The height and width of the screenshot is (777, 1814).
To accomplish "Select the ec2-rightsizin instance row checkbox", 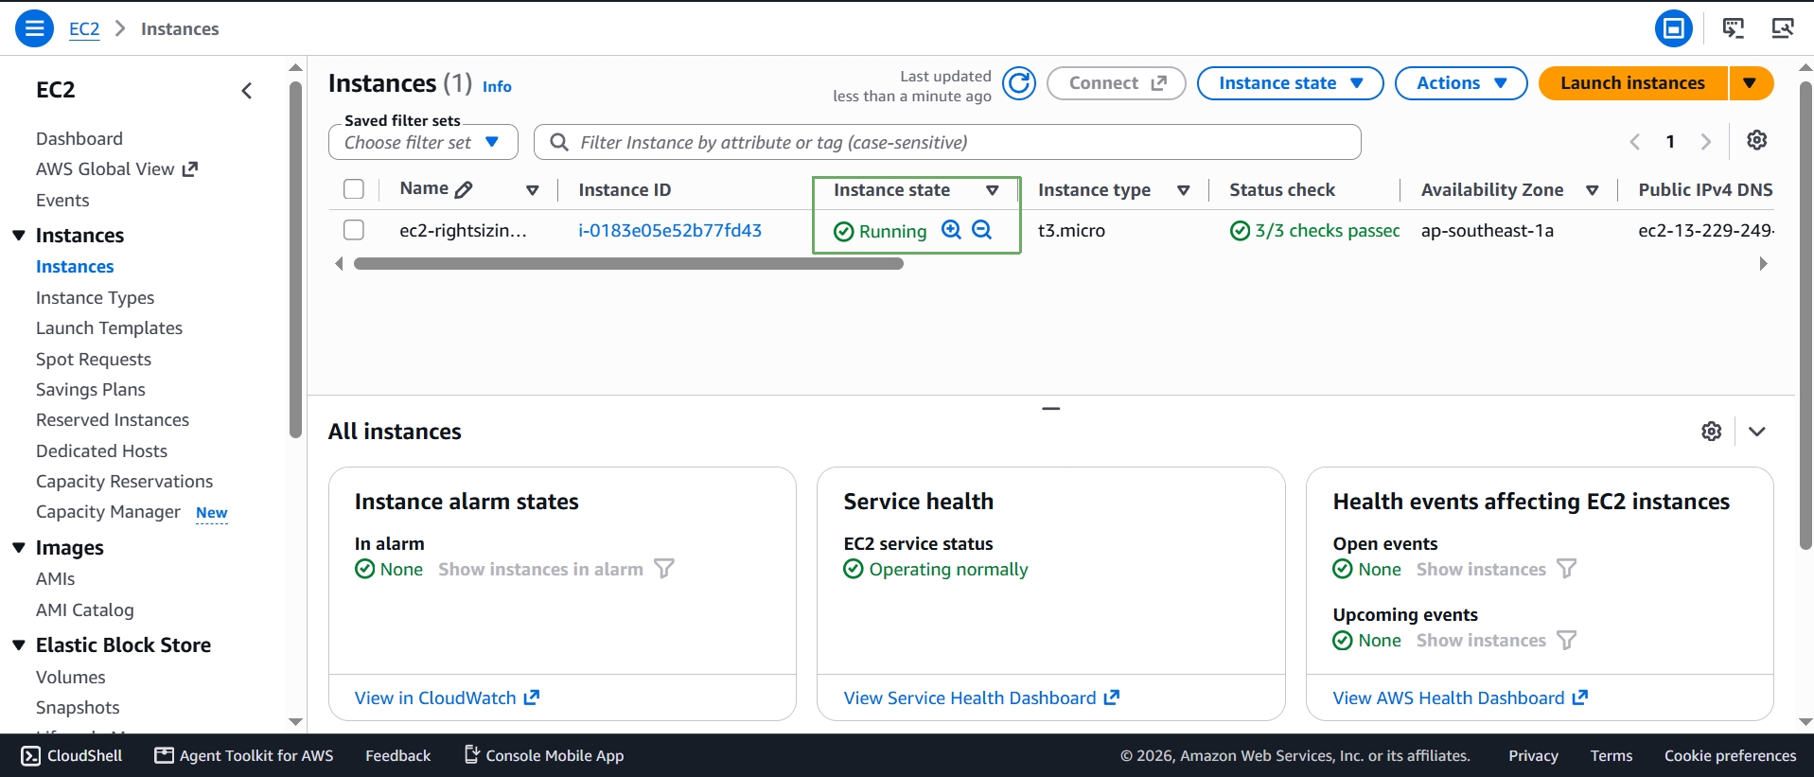I will (354, 230).
